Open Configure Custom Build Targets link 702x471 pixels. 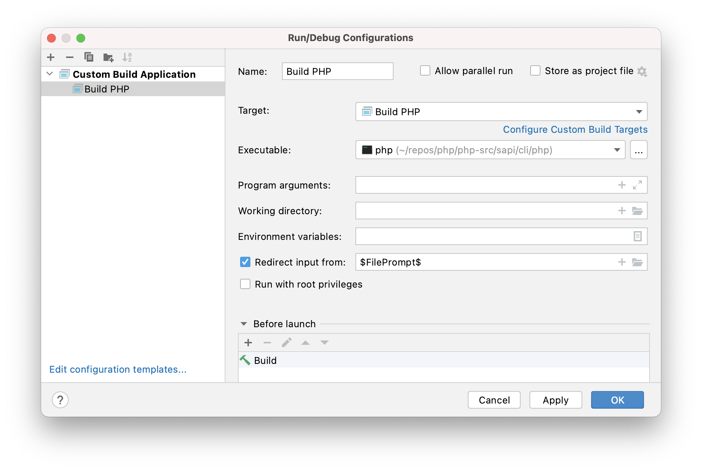[575, 129]
